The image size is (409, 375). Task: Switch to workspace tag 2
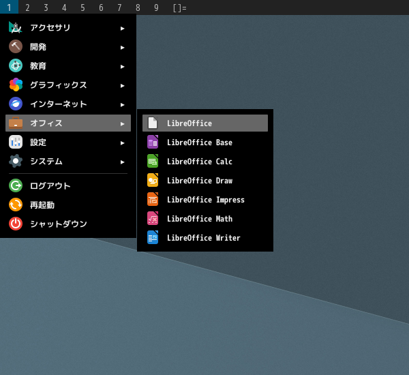pos(27,7)
